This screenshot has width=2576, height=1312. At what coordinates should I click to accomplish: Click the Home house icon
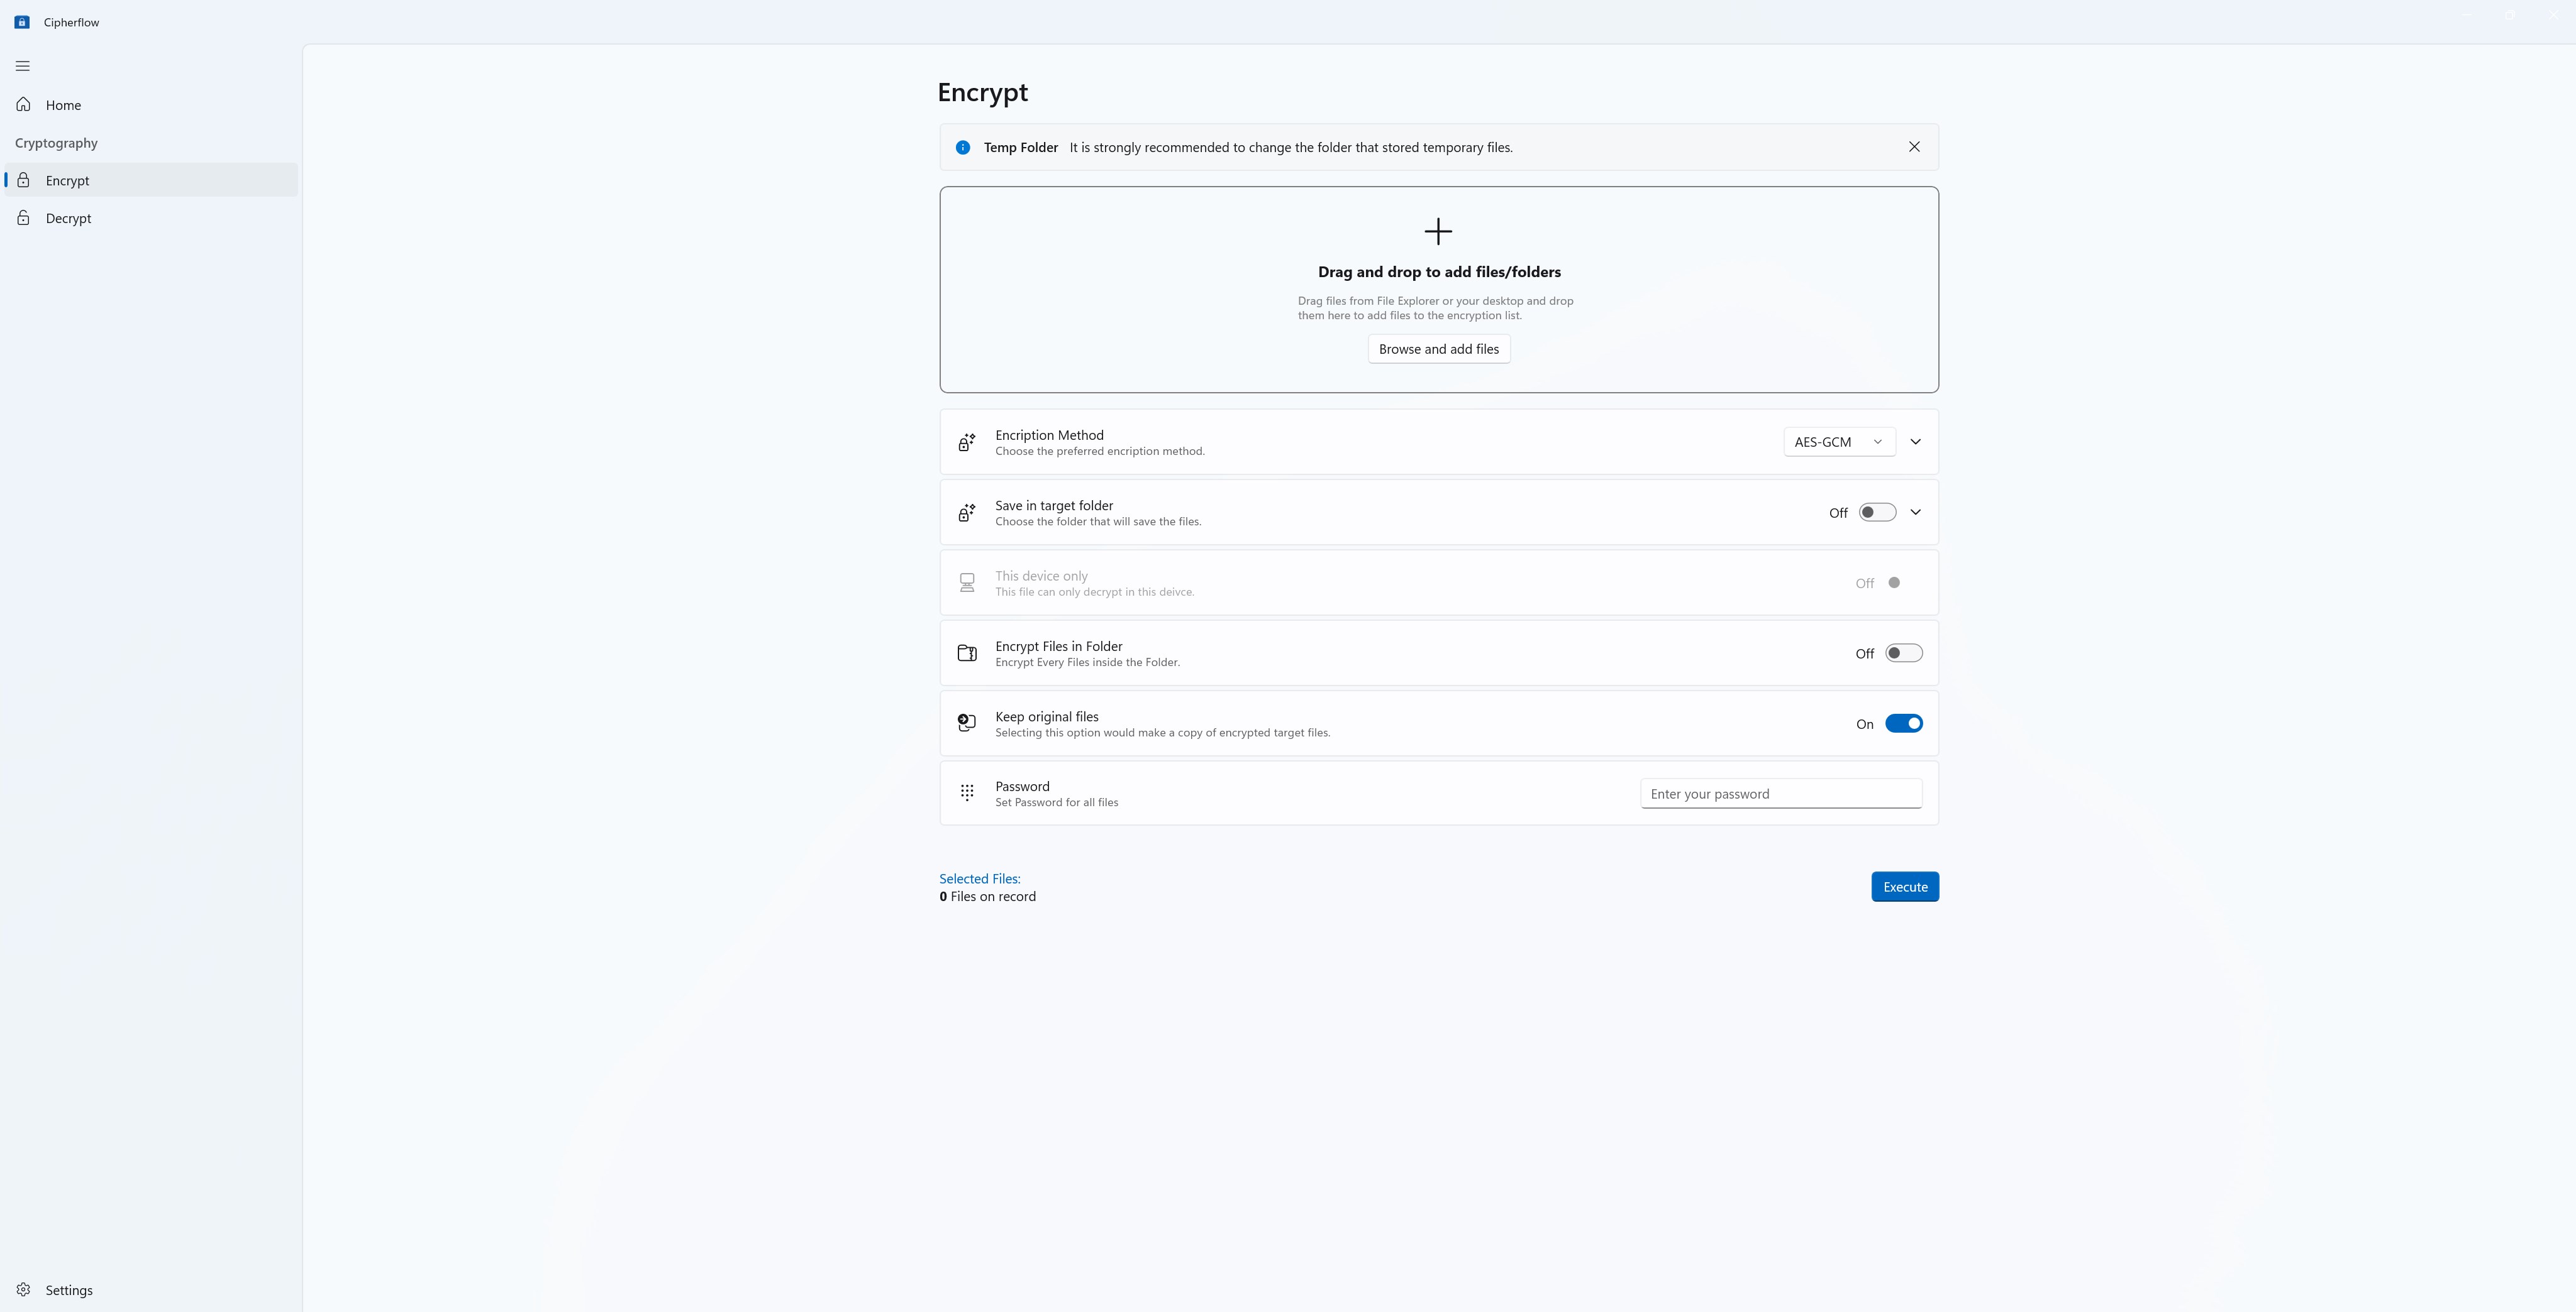click(x=24, y=105)
